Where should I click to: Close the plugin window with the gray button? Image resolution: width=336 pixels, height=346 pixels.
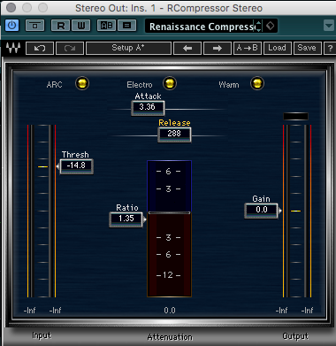tap(11, 8)
